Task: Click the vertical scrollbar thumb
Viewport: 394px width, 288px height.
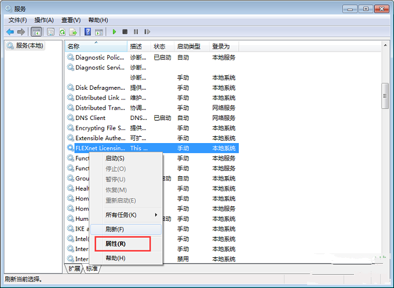Action: click(x=385, y=96)
